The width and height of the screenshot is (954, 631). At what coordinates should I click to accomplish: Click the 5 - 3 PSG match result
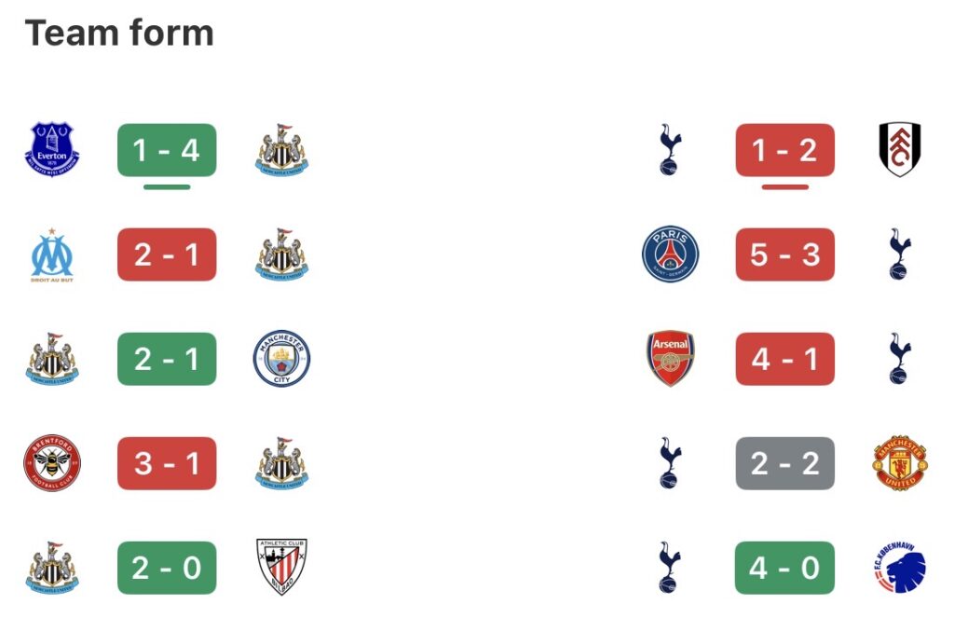pos(784,254)
